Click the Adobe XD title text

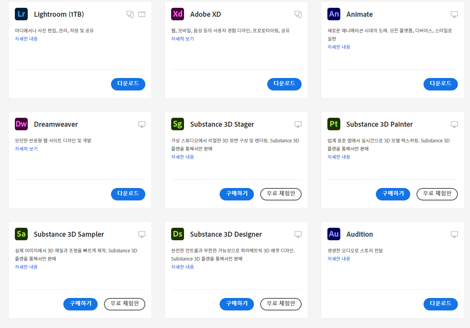pos(206,14)
